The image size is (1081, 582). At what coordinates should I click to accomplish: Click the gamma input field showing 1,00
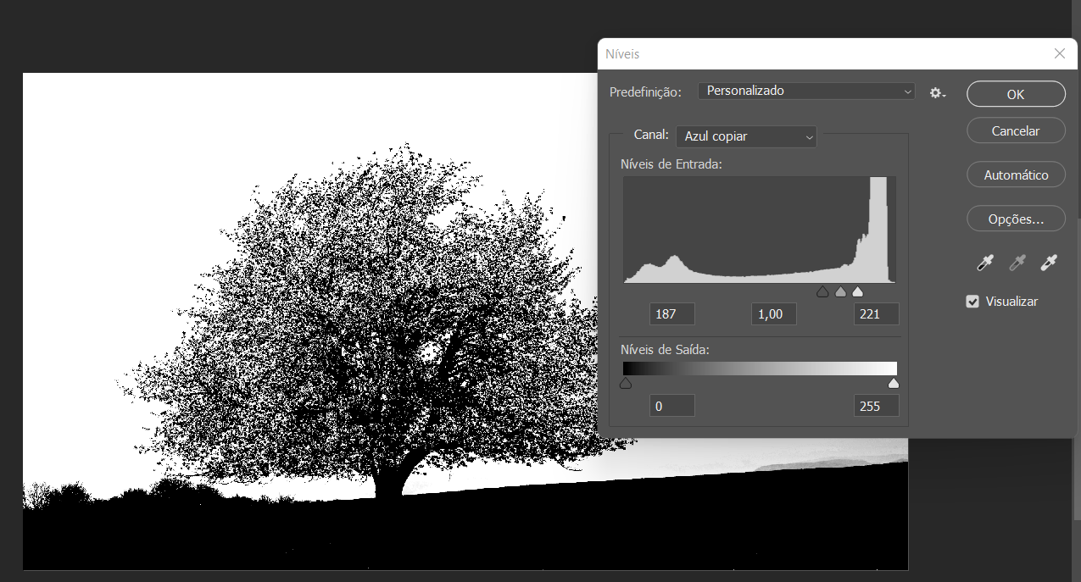(x=774, y=314)
